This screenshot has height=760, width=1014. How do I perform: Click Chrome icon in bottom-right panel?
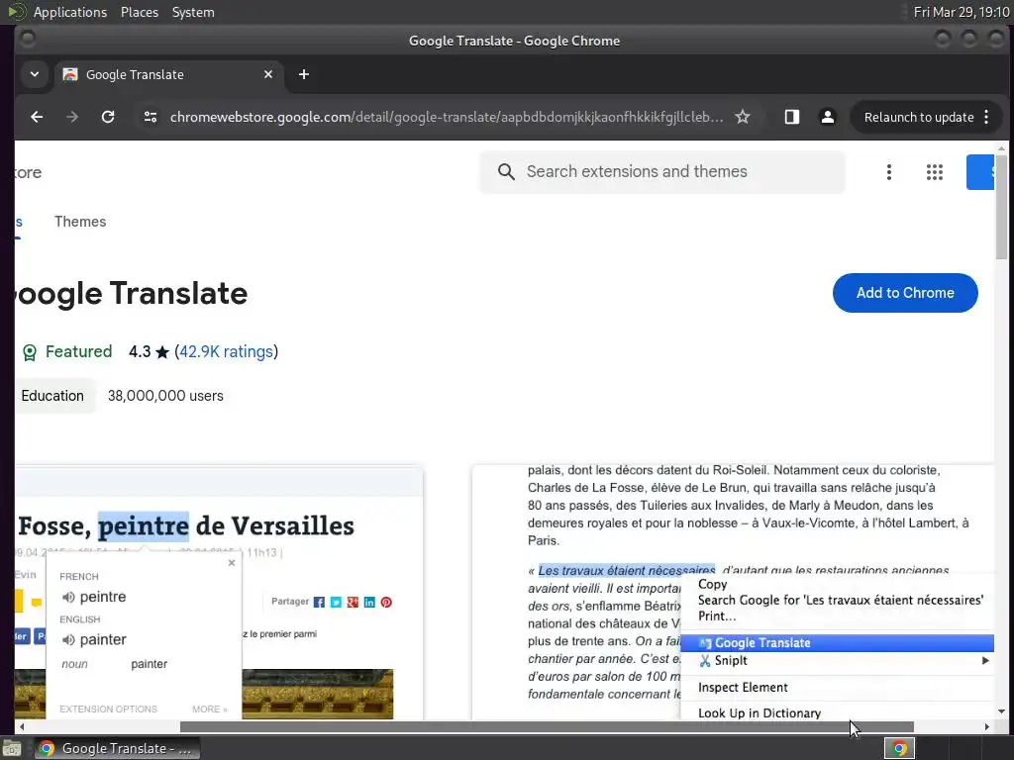pyautogui.click(x=899, y=748)
